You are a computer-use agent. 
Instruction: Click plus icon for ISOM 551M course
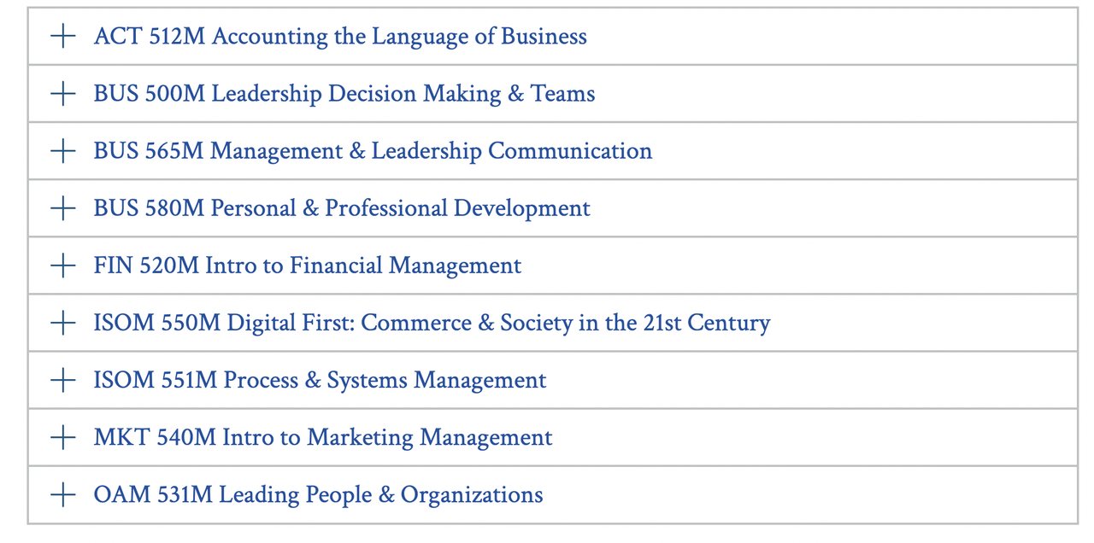[x=63, y=379]
